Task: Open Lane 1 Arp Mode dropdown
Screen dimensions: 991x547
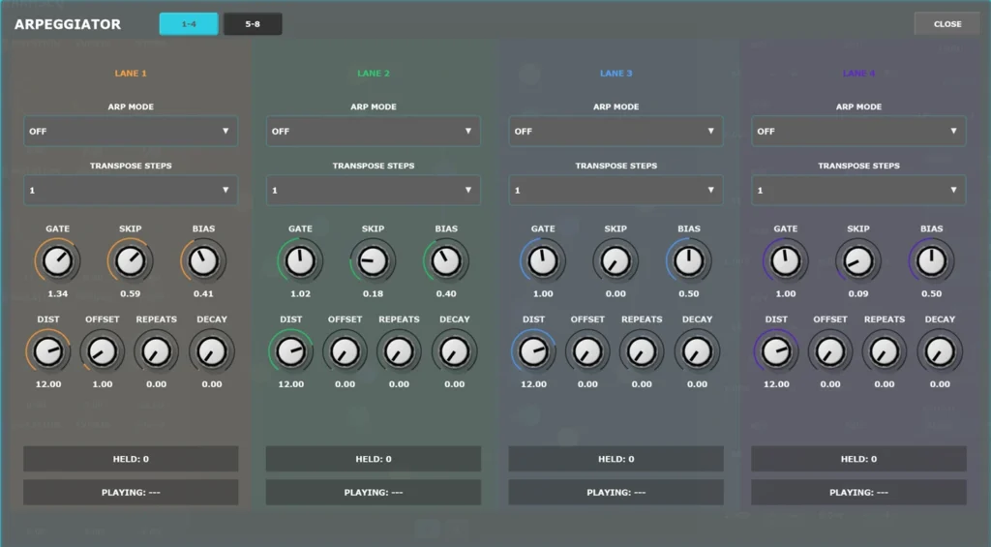Action: (x=131, y=131)
